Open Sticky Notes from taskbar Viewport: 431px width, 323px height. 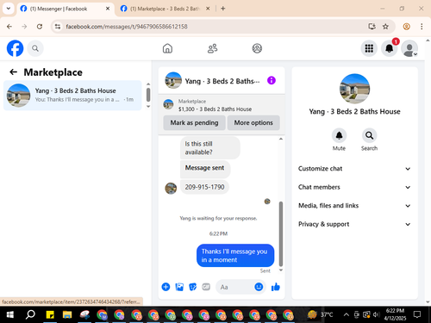tap(50, 314)
